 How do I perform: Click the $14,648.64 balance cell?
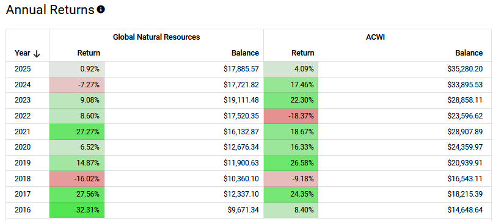pos(404,209)
